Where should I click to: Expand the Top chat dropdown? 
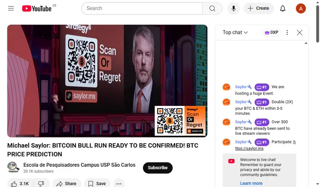coord(235,33)
